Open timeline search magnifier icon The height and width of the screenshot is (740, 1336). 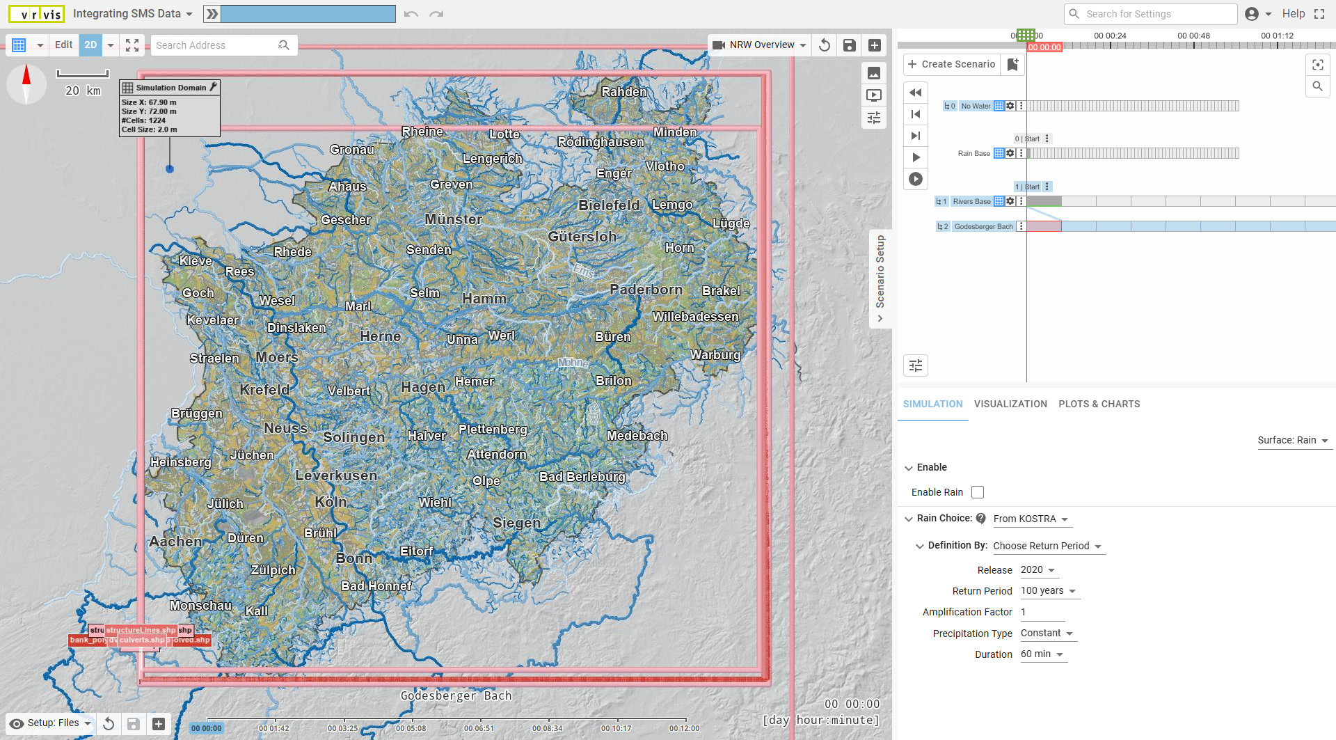point(1317,86)
